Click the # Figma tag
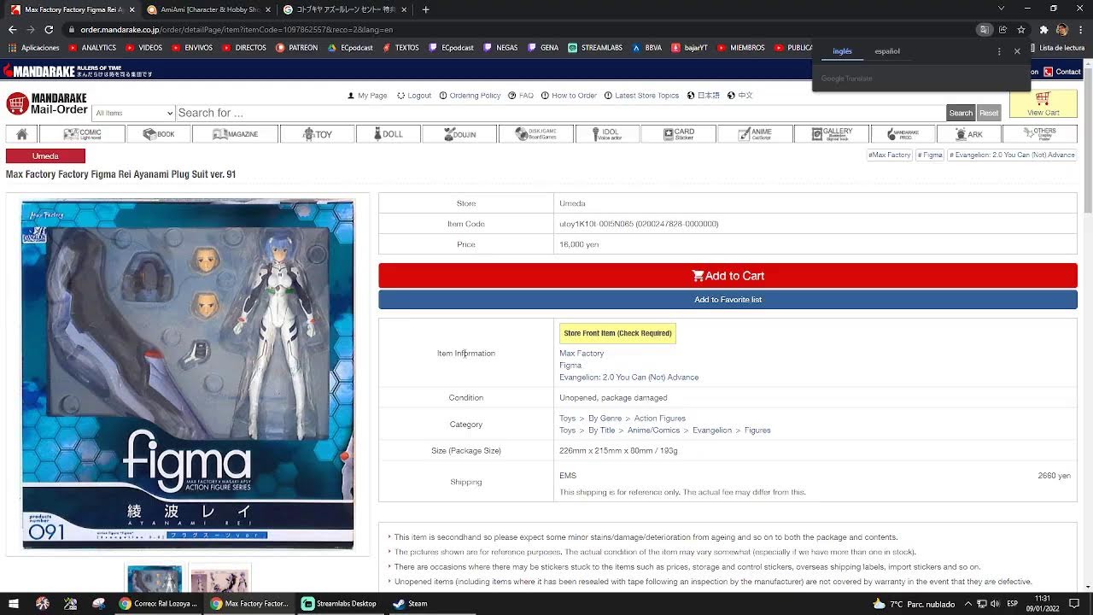Viewport: 1093px width, 615px height. point(930,155)
